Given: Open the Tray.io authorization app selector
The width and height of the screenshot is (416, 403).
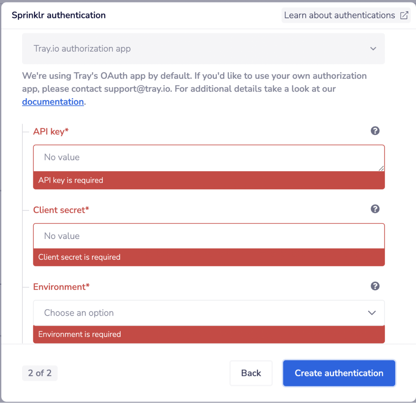Looking at the screenshot, I should click(204, 49).
